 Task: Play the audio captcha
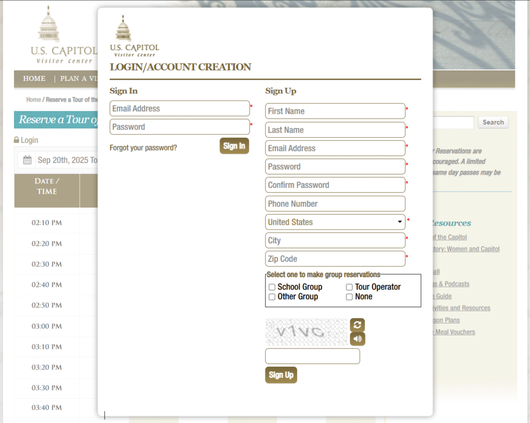(x=357, y=339)
